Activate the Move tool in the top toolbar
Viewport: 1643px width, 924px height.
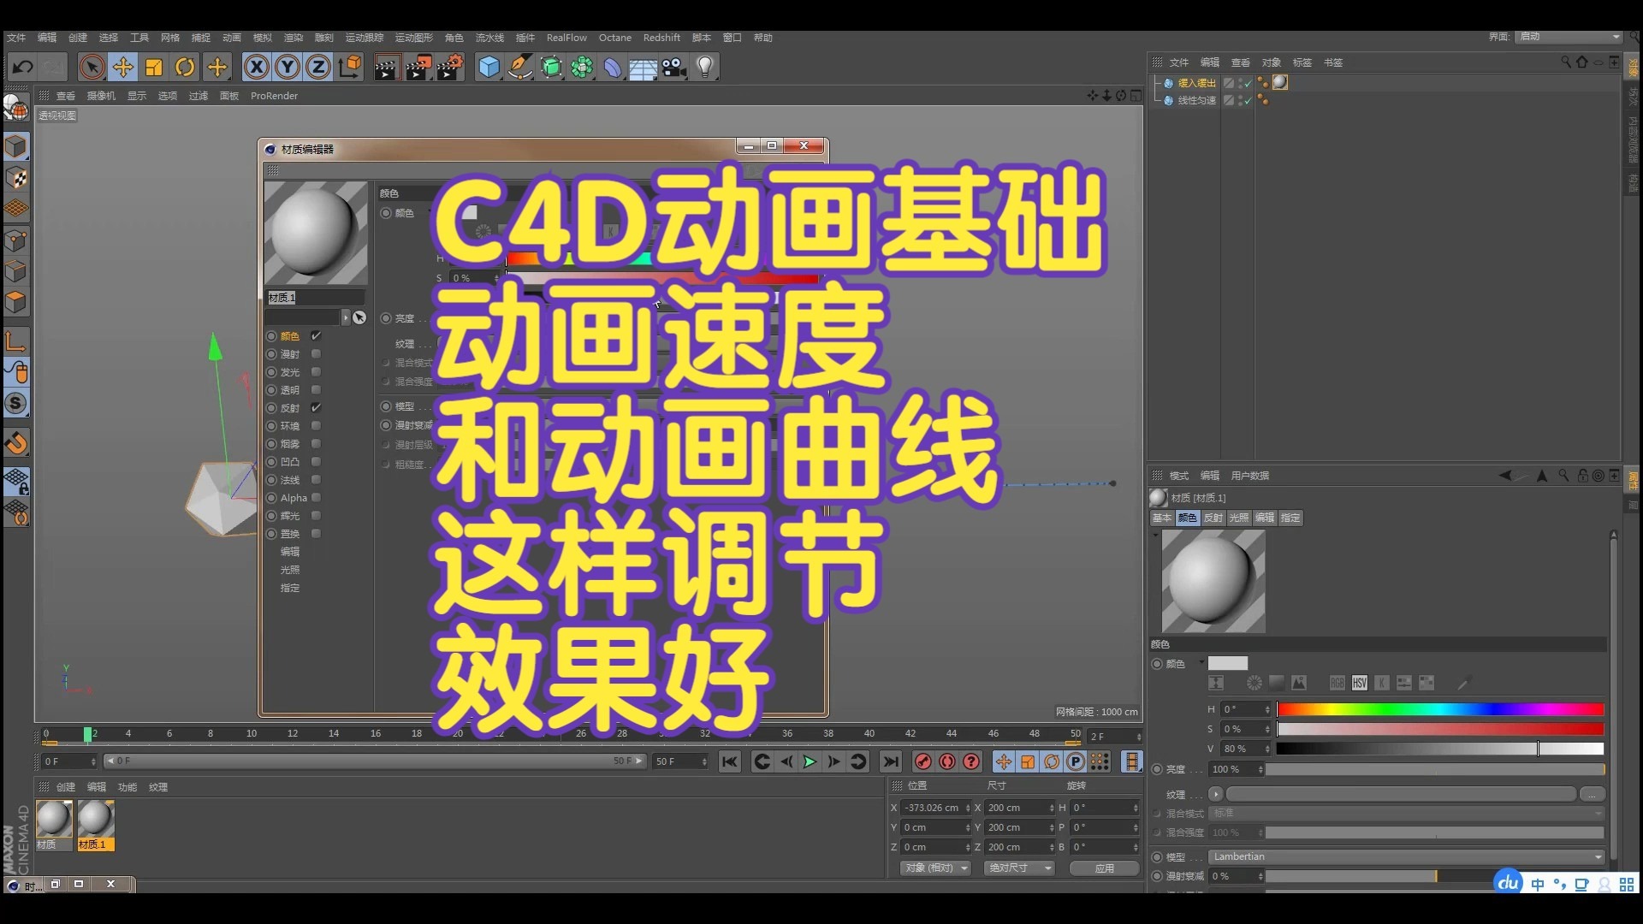click(x=122, y=67)
